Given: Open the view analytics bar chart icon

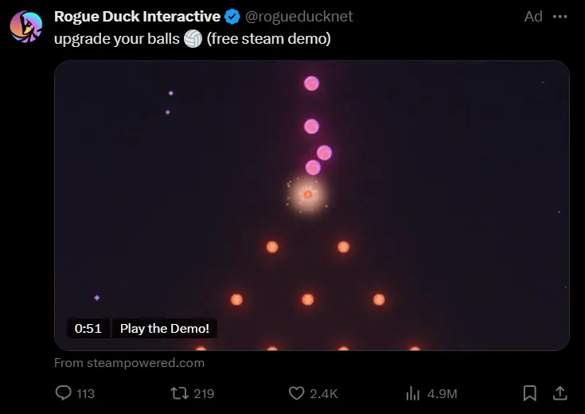Looking at the screenshot, I should (413, 393).
